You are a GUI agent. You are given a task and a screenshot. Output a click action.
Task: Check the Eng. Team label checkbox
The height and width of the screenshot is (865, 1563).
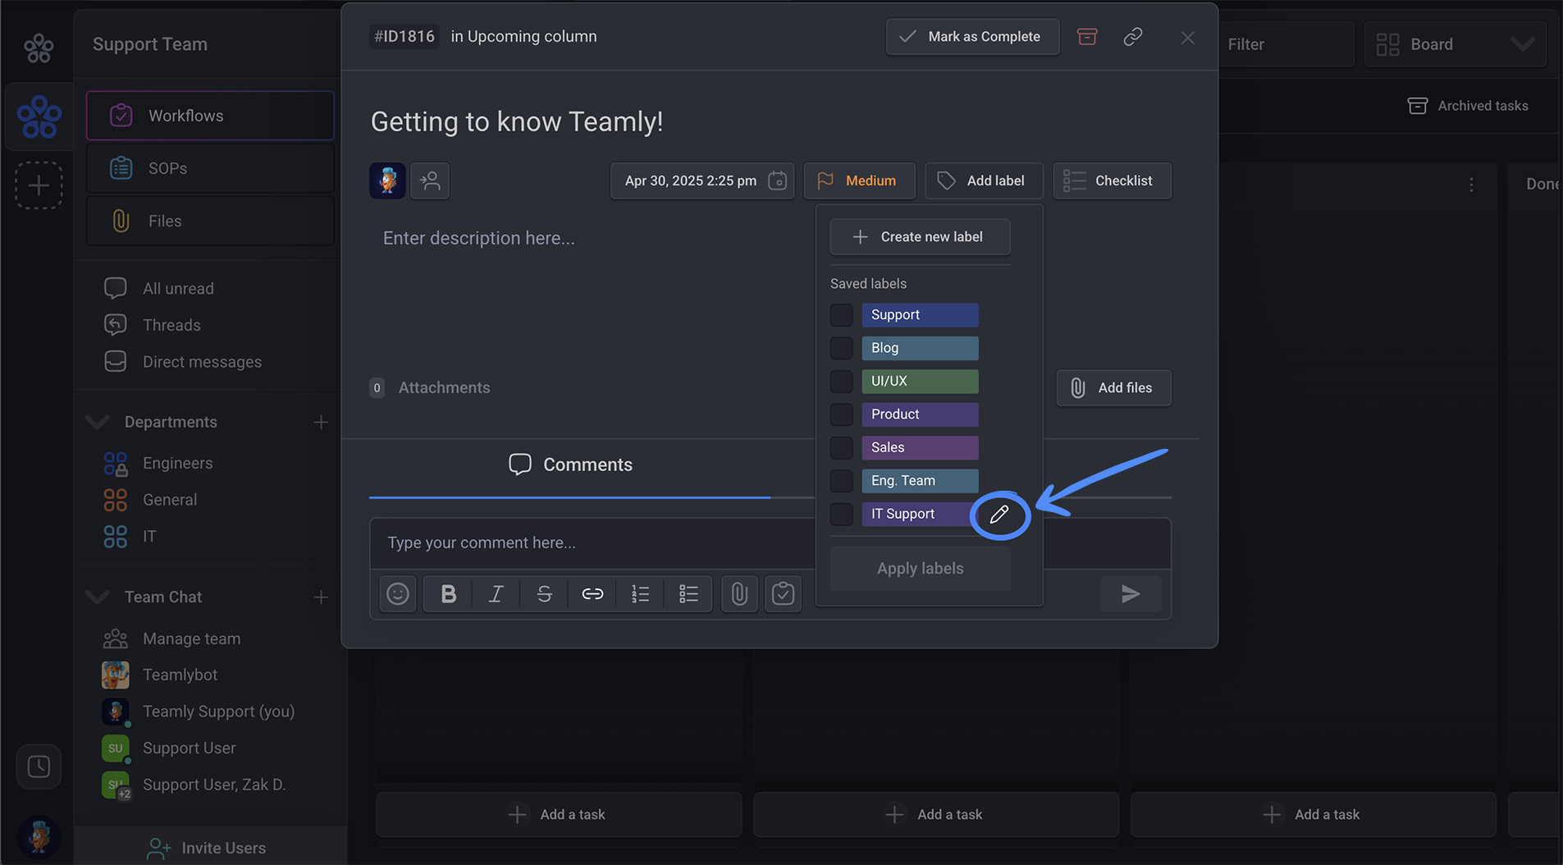click(841, 481)
